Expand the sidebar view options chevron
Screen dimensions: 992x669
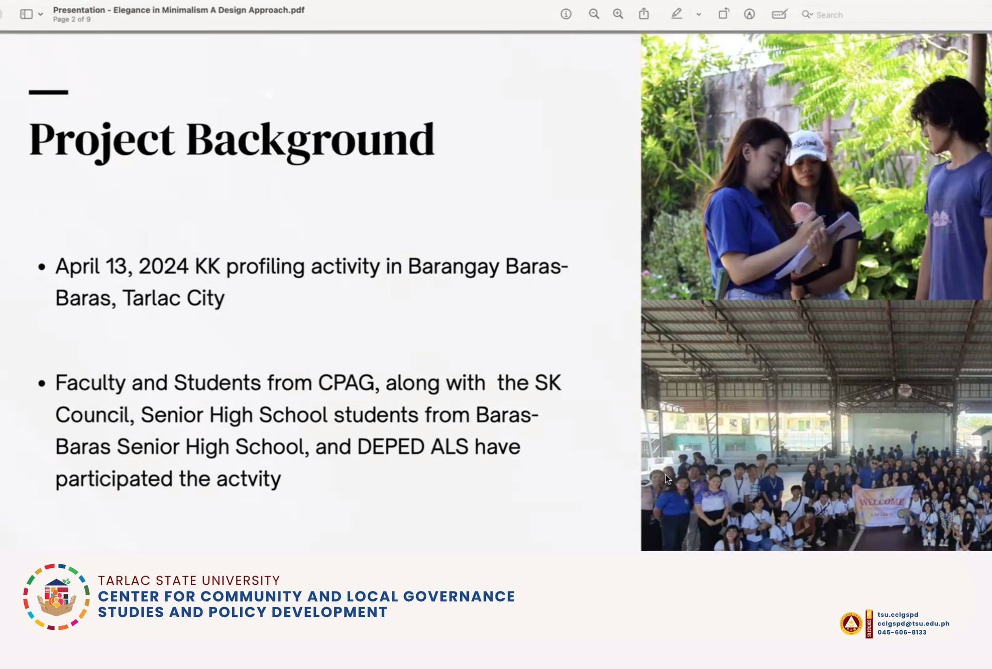pos(41,15)
